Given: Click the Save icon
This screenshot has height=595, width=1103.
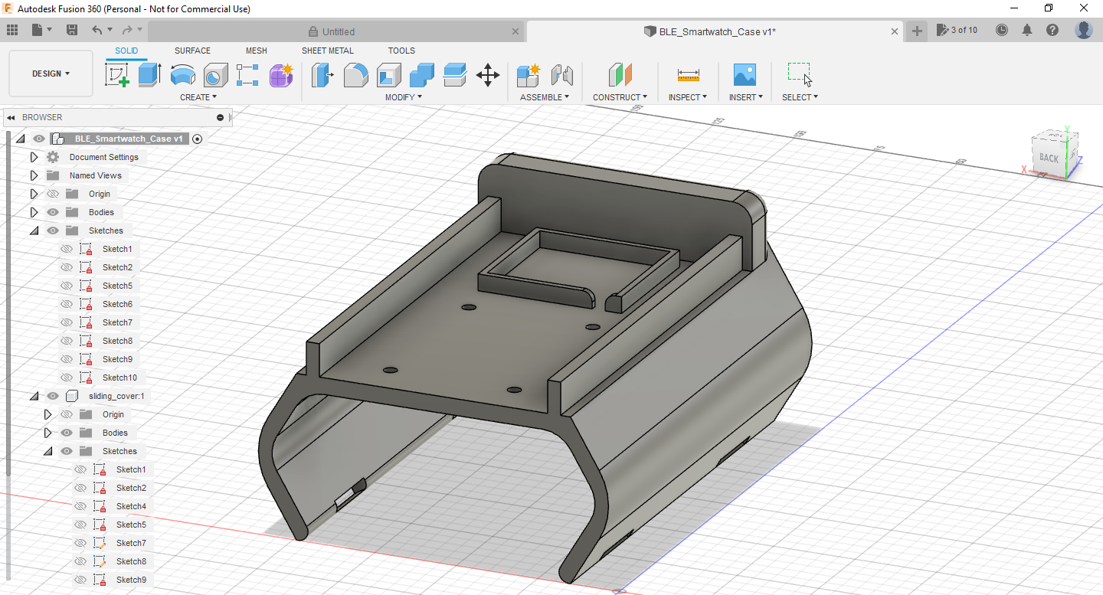Looking at the screenshot, I should 72,30.
